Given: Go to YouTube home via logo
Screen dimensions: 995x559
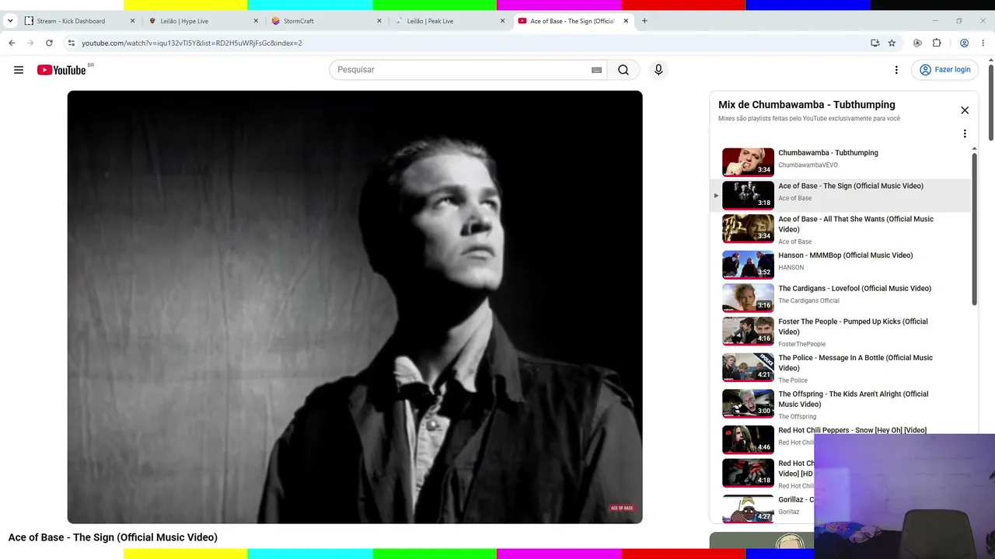Looking at the screenshot, I should [x=62, y=70].
